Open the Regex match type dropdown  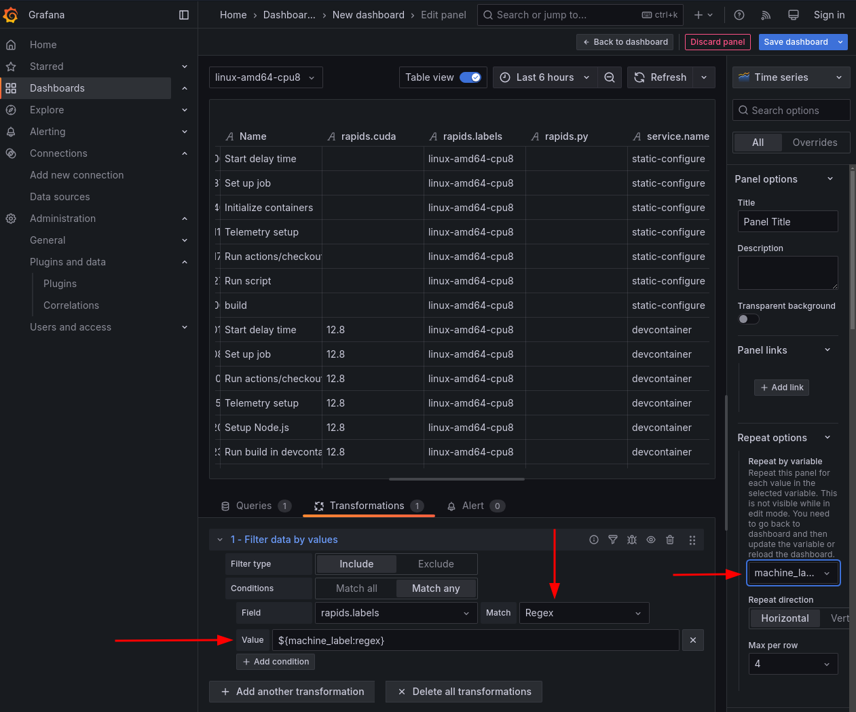[583, 613]
